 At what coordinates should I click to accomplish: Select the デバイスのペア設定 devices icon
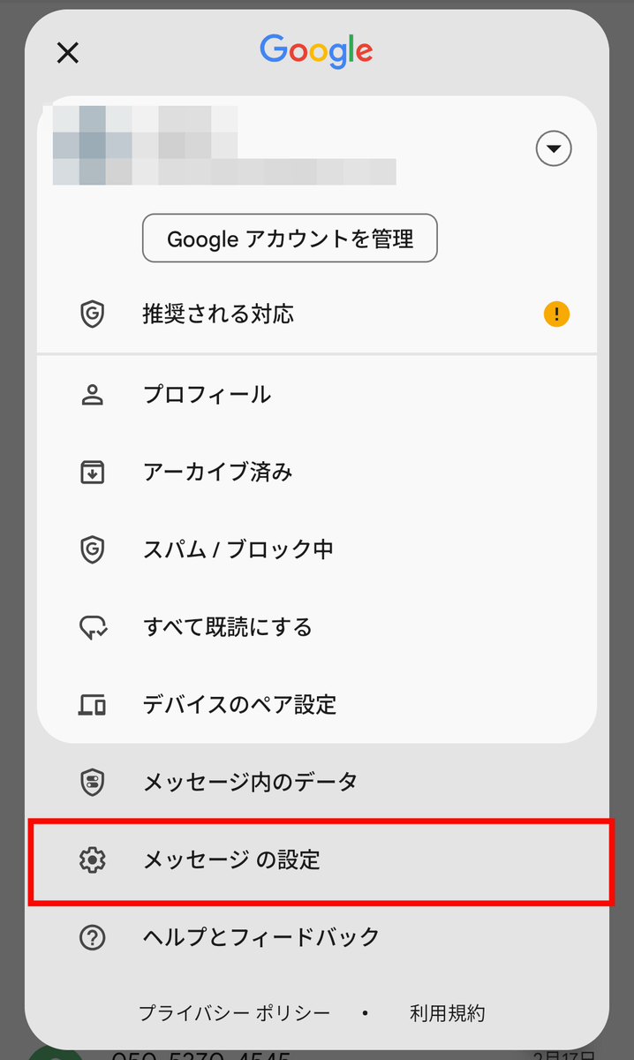[x=92, y=705]
